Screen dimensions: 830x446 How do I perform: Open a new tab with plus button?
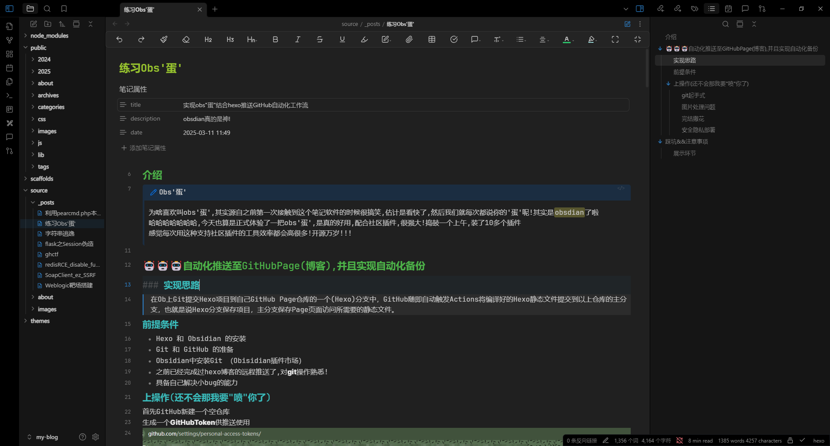point(215,9)
